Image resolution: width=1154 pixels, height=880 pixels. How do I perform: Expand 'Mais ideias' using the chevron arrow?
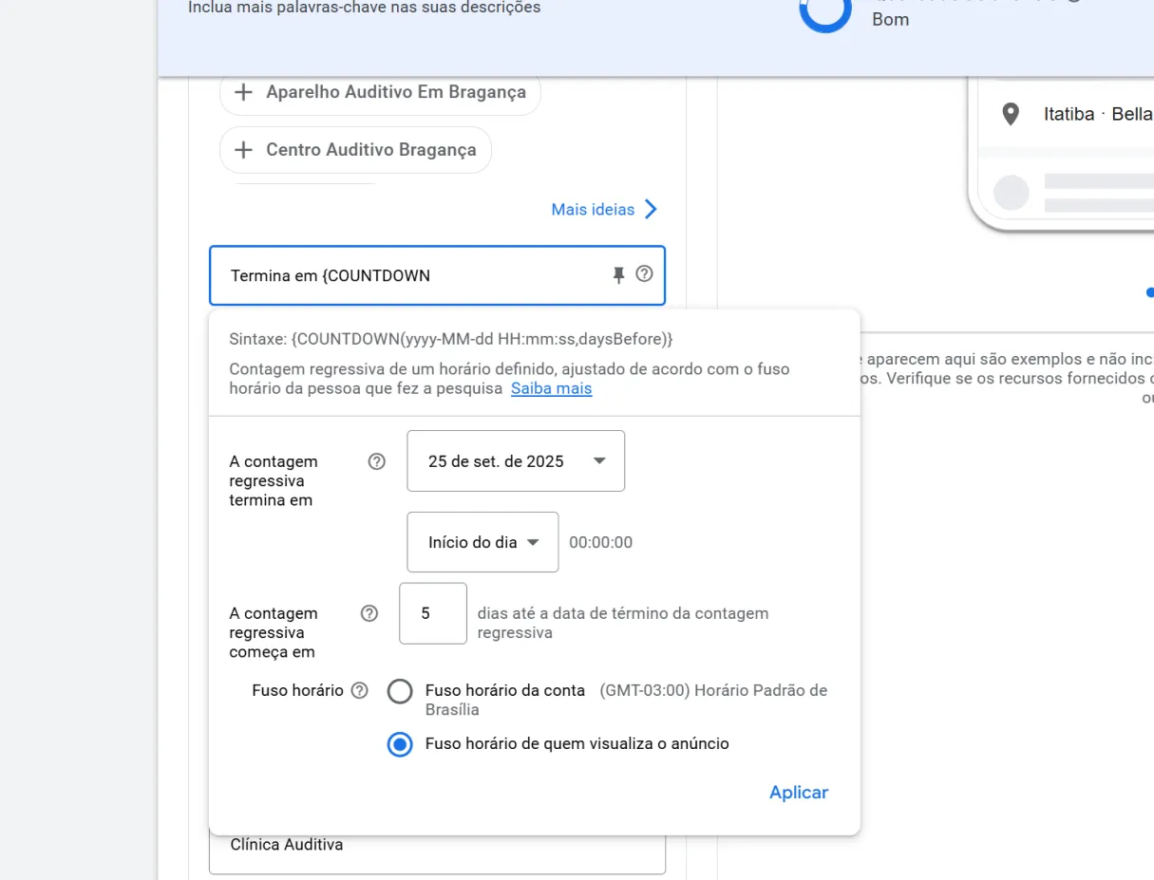[x=651, y=209]
